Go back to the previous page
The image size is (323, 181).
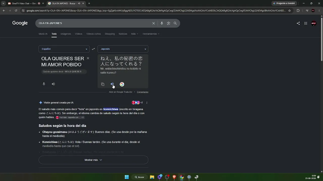pos(4,11)
